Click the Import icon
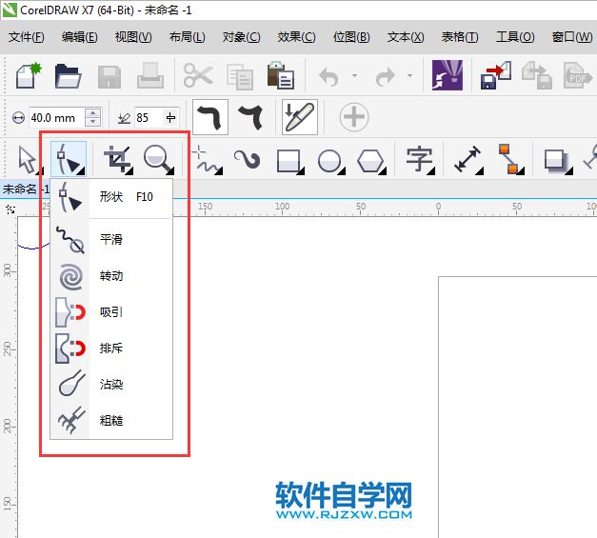Screen dimensions: 597x538 click(x=496, y=75)
